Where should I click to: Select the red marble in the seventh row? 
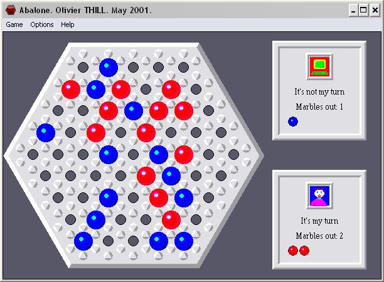pyautogui.click(x=159, y=198)
